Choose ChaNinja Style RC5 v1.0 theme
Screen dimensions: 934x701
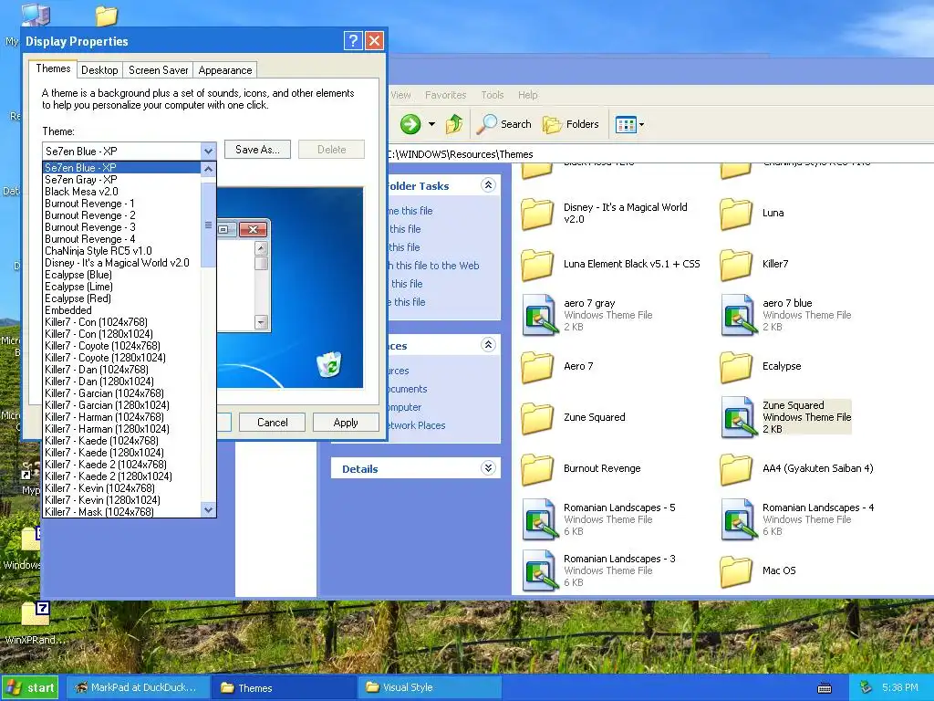coord(122,251)
